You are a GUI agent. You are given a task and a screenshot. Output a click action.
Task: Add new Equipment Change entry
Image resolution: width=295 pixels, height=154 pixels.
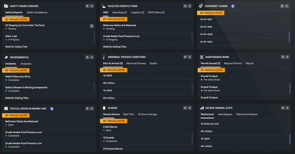point(287,6)
